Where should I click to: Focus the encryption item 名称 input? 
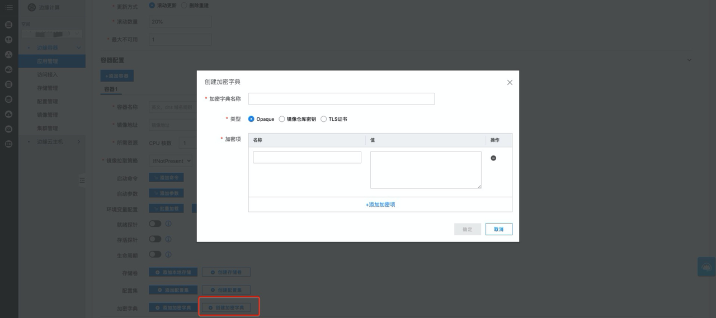point(307,158)
